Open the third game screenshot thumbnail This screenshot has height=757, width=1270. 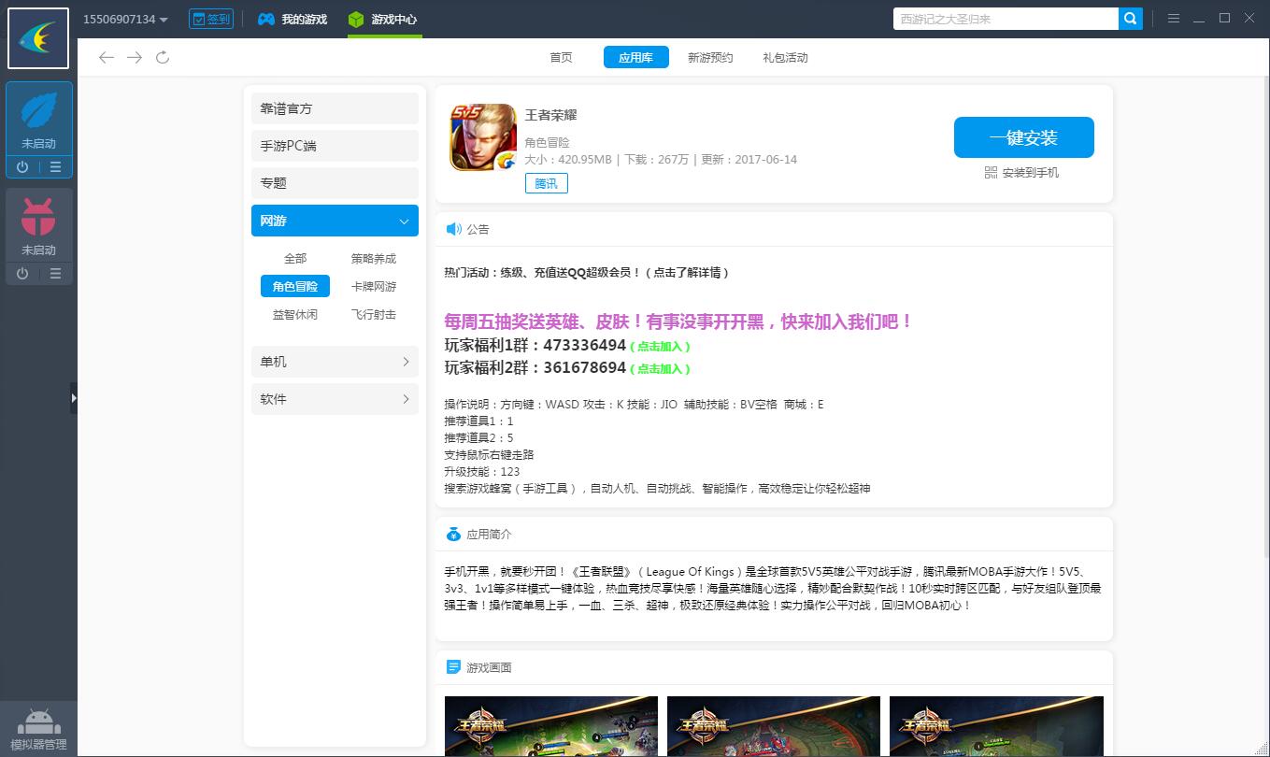[996, 726]
